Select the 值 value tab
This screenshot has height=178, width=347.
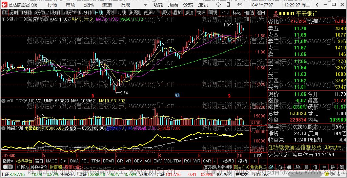(x=315, y=167)
